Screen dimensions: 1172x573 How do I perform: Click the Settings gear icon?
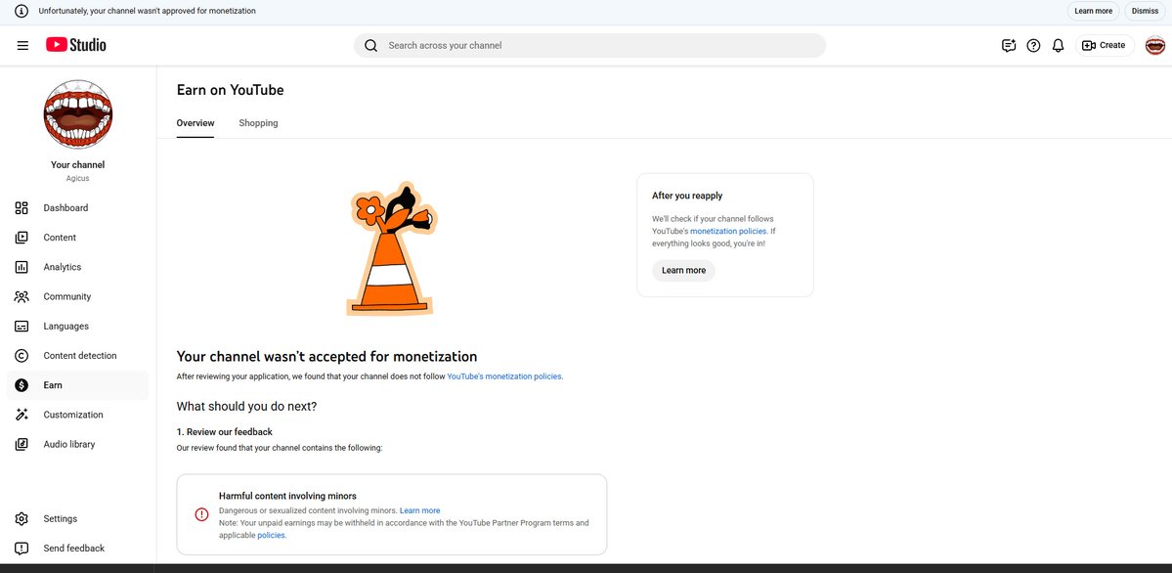[22, 518]
